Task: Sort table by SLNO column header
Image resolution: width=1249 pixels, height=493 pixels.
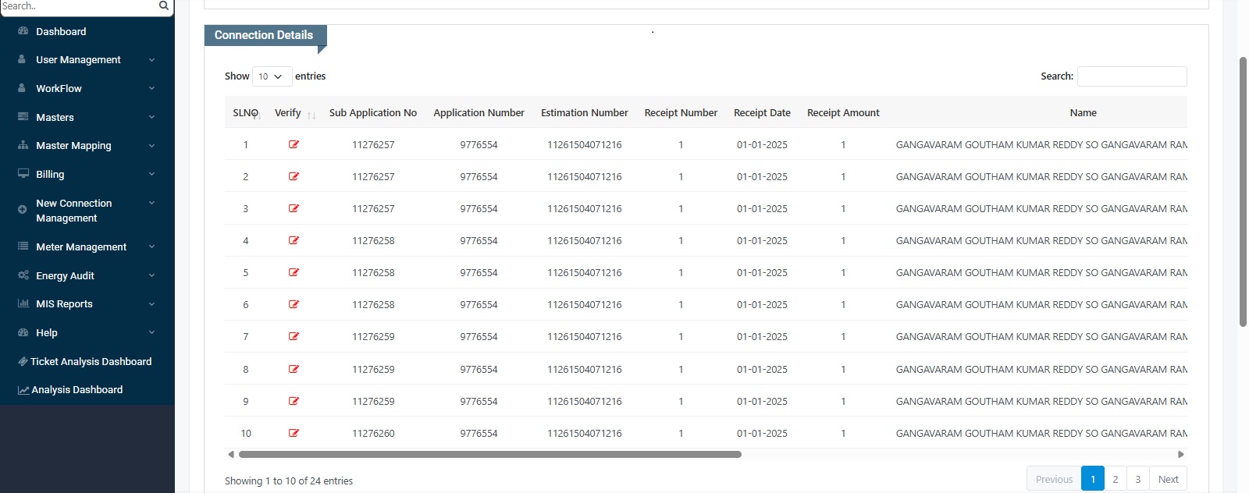Action: coord(245,113)
